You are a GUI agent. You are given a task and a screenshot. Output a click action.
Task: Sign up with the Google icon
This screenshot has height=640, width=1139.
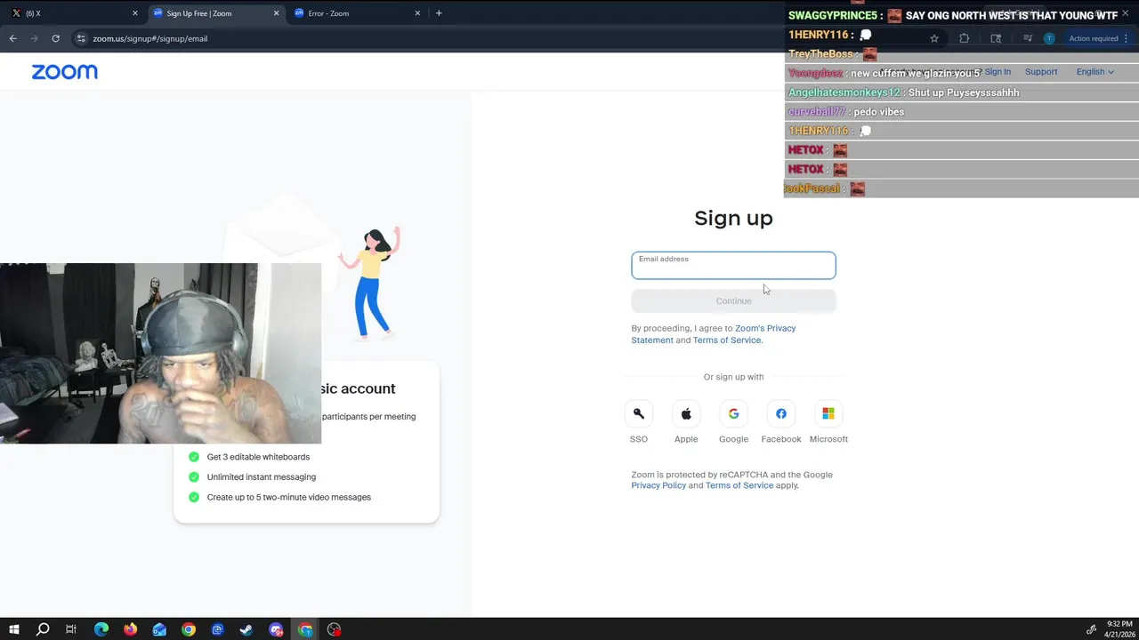pyautogui.click(x=733, y=413)
